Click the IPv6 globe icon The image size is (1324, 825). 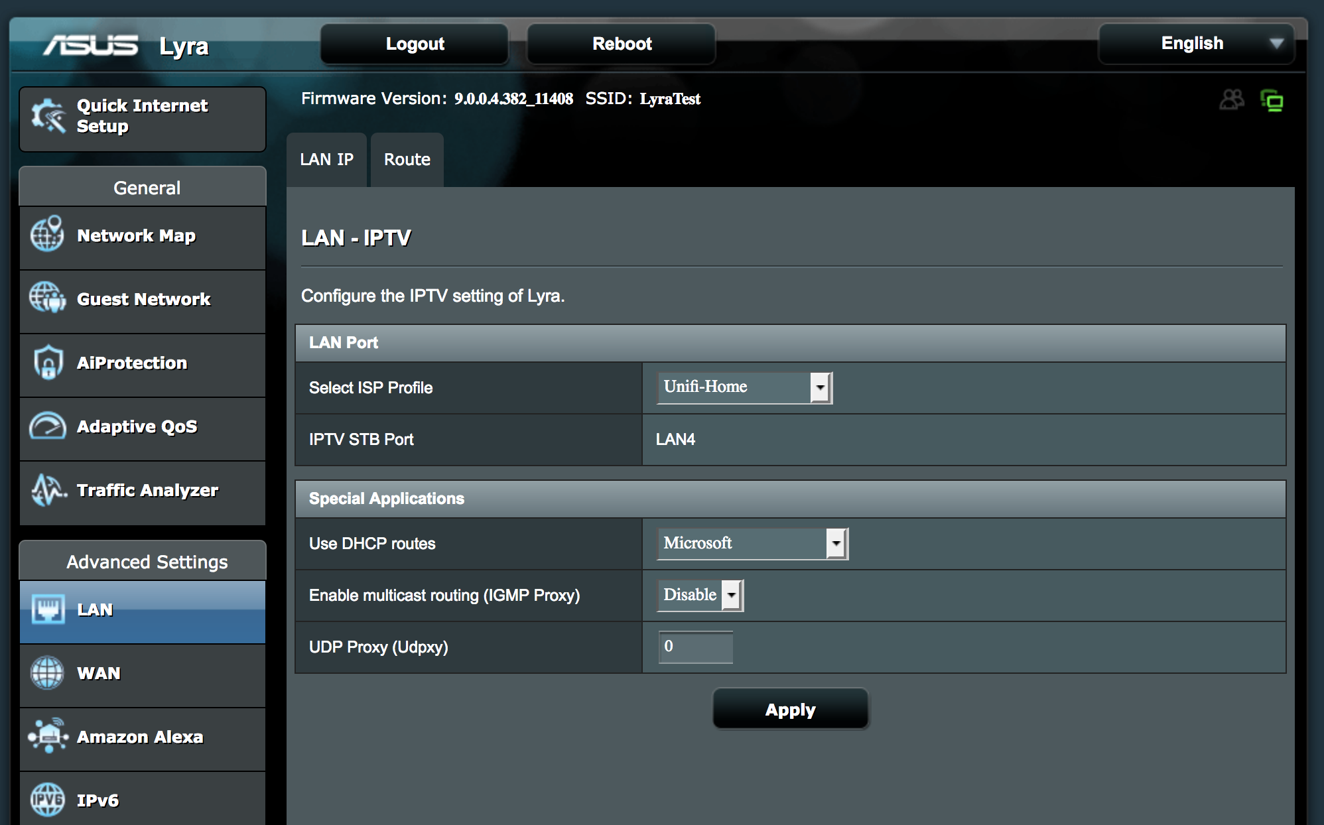tap(47, 799)
